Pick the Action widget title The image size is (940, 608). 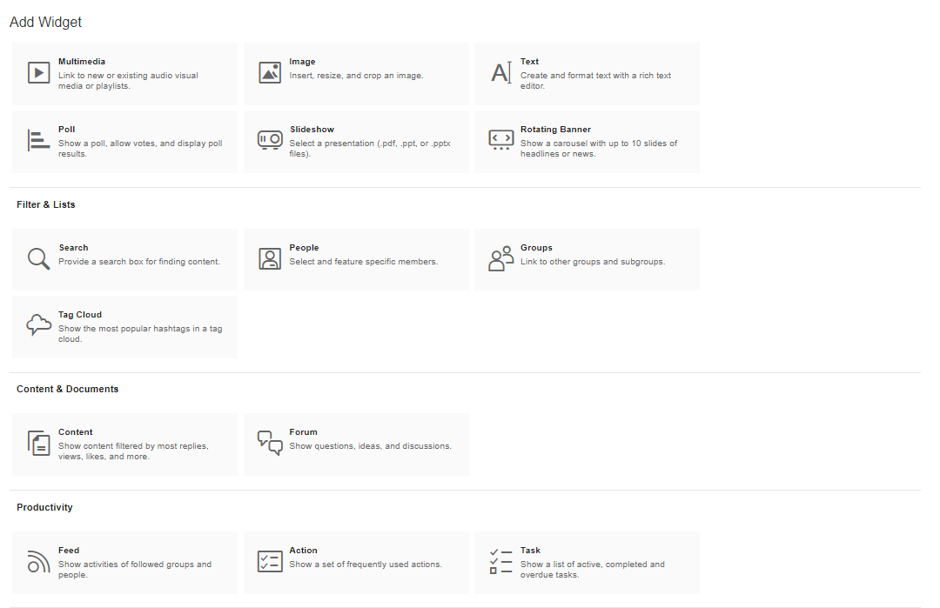click(x=304, y=551)
